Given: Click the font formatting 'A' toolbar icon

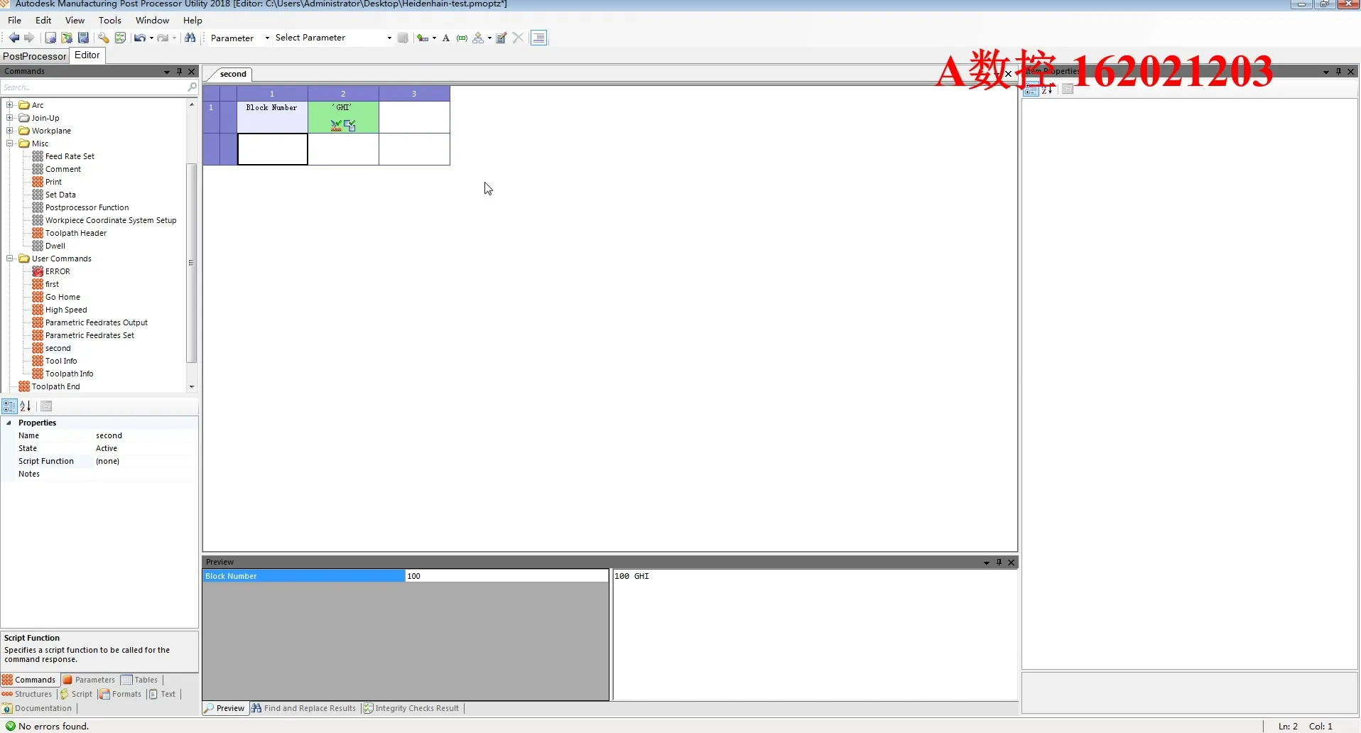Looking at the screenshot, I should click(445, 38).
